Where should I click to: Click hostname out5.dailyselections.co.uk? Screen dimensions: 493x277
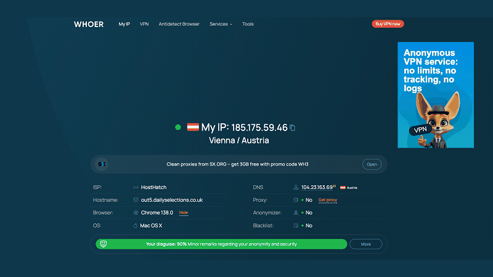172,200
